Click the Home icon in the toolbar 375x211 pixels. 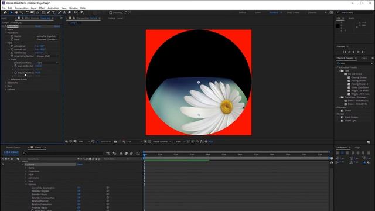point(5,12)
